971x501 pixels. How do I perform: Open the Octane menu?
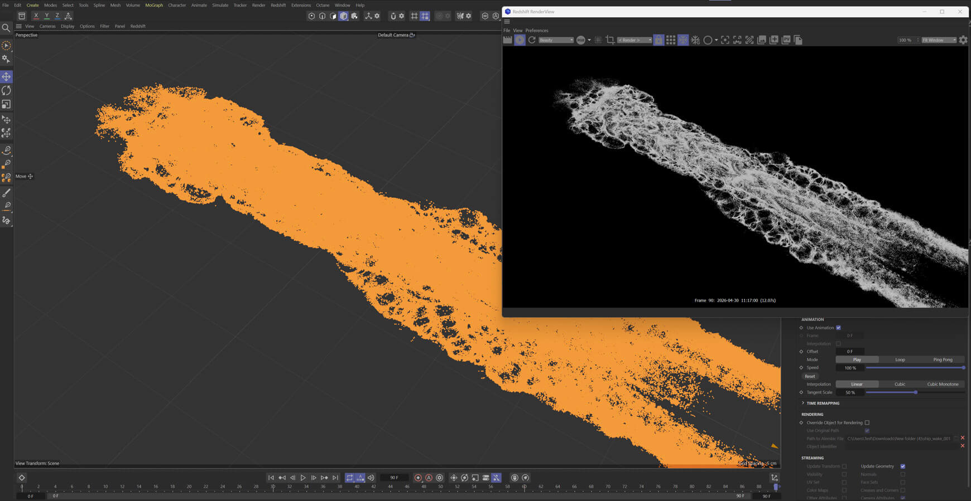click(x=323, y=5)
